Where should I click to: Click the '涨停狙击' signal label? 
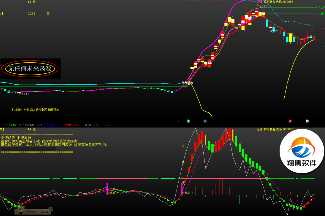(187, 83)
